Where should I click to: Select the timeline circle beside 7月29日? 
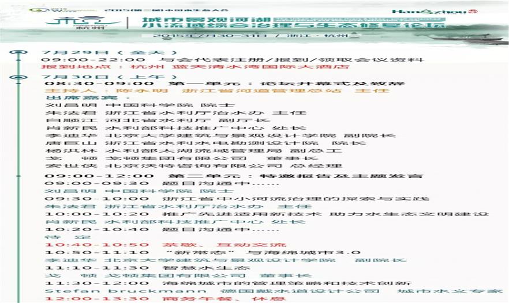click(x=19, y=52)
